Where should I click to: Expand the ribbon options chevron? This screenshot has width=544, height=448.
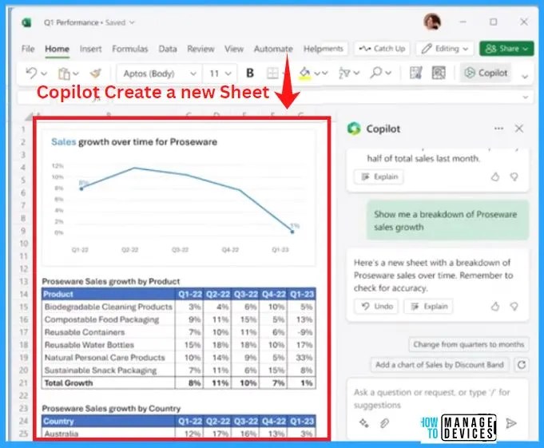(x=525, y=77)
